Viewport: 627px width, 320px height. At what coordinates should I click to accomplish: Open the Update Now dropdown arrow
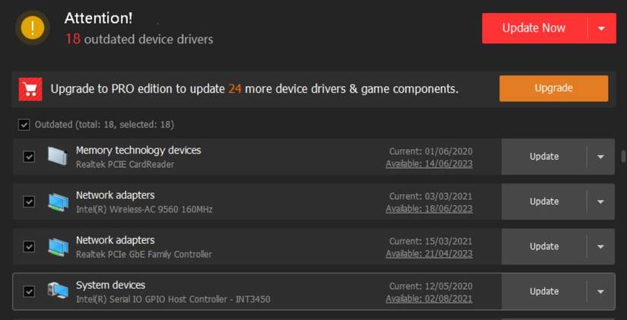[x=601, y=28]
